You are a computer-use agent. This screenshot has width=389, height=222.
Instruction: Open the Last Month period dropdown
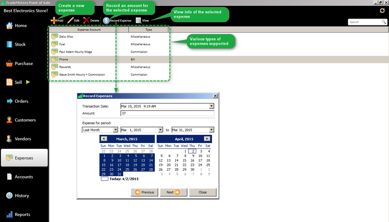pyautogui.click(x=115, y=130)
